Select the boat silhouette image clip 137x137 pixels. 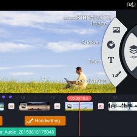click(x=34, y=106)
